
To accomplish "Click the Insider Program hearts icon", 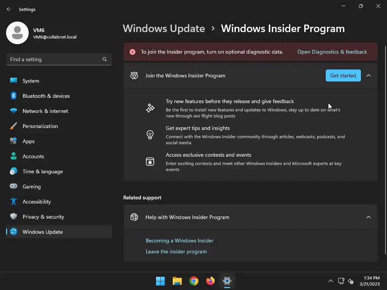I will [134, 76].
